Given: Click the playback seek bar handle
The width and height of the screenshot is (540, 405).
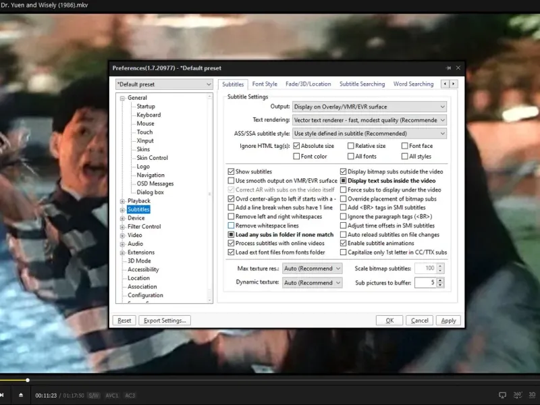Looking at the screenshot, I should tap(28, 380).
